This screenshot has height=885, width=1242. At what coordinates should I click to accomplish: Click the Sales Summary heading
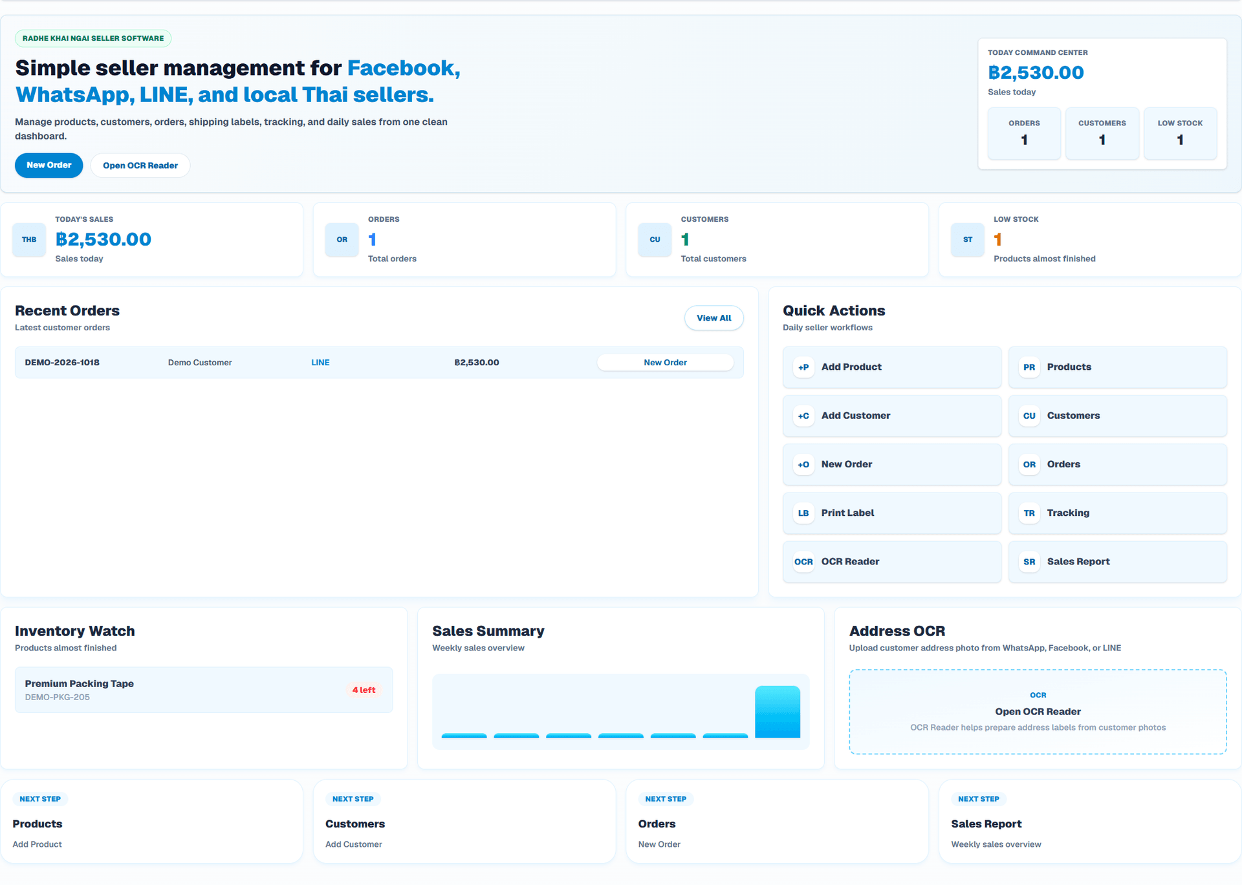[488, 631]
